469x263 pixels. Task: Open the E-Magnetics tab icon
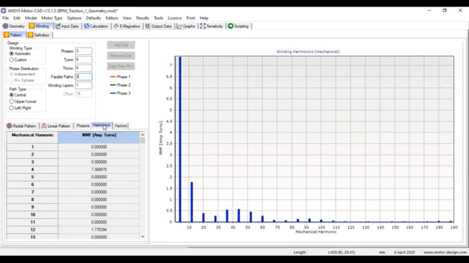pos(116,26)
